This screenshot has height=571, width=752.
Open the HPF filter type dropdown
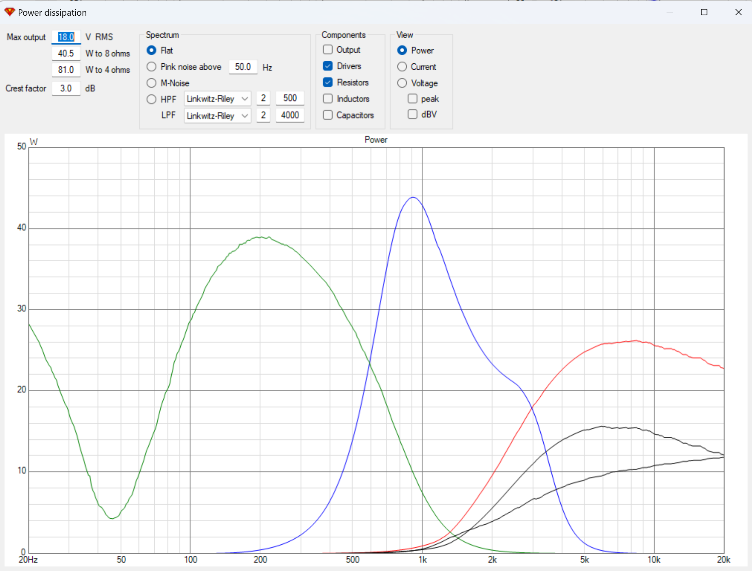(x=217, y=99)
